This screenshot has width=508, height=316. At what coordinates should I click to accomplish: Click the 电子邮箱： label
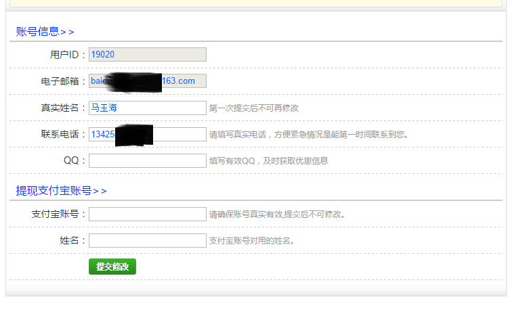(63, 81)
